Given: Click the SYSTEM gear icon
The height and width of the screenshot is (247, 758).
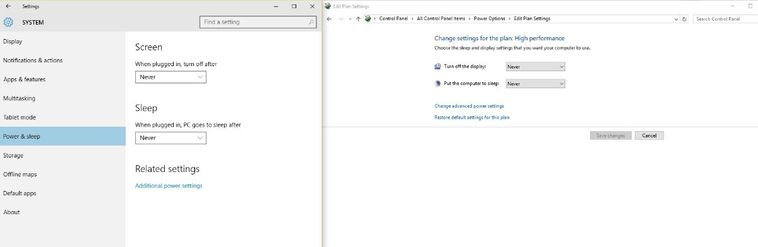Looking at the screenshot, I should click(x=8, y=22).
